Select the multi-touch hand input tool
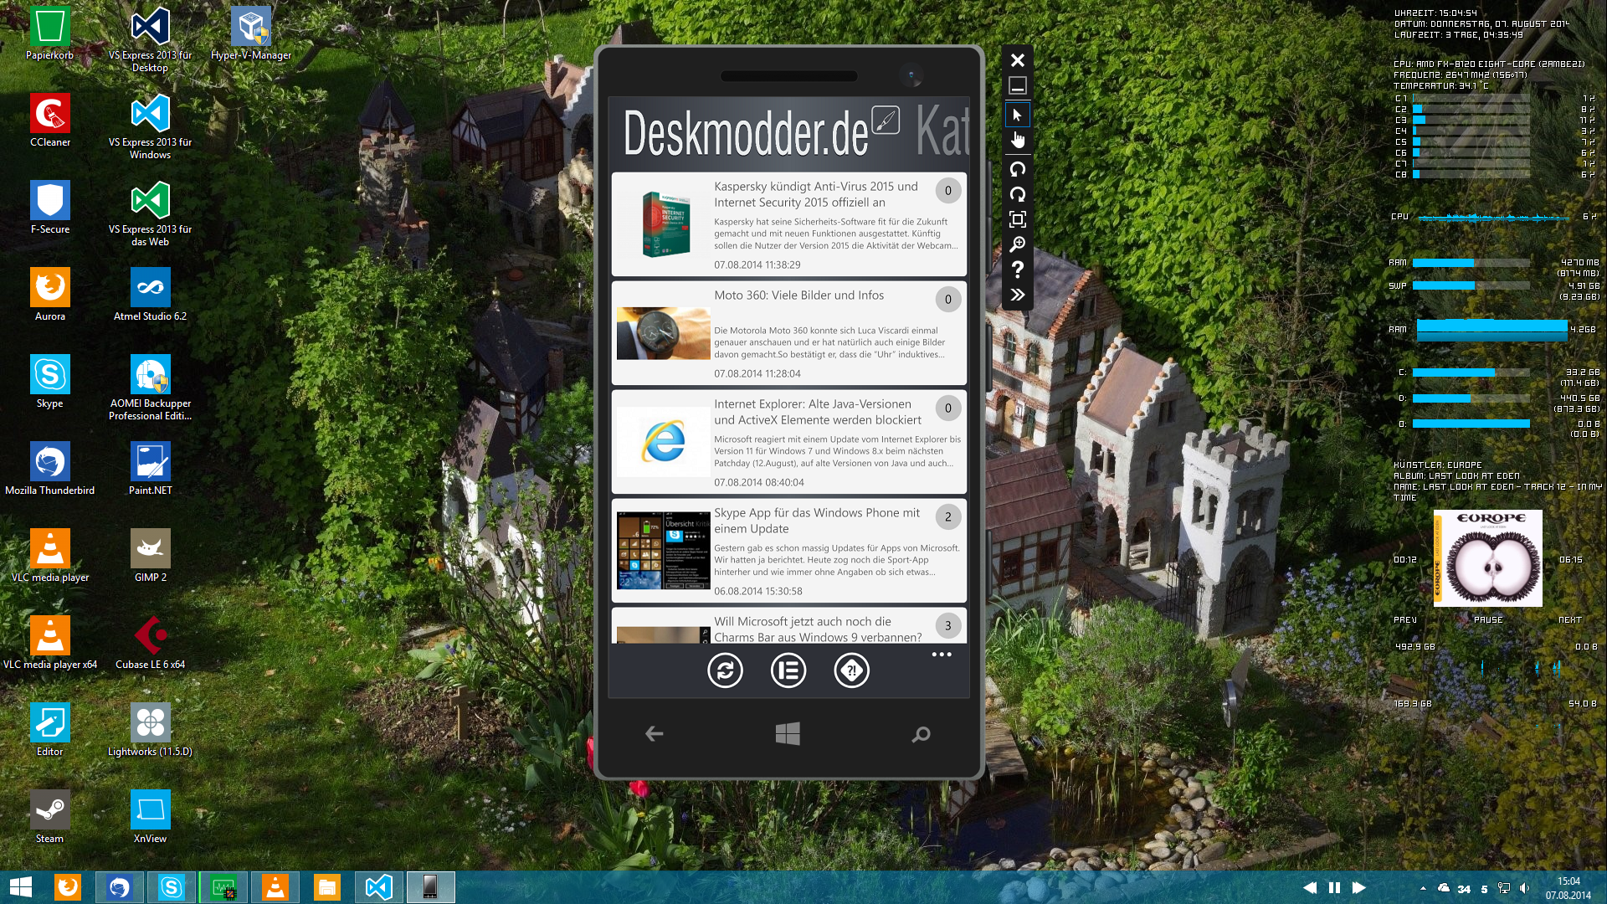Screen dimensions: 1607x904 pos(1017,140)
